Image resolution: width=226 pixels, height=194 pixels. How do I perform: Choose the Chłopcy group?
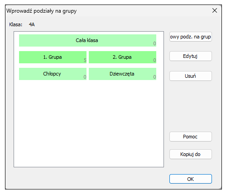pyautogui.click(x=53, y=74)
